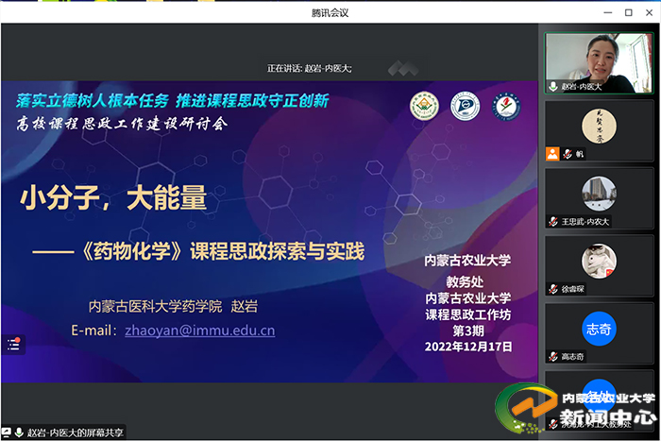
Task: Click the subtitle 《药物化学》课程思政探索与实践
Action: click(221, 251)
